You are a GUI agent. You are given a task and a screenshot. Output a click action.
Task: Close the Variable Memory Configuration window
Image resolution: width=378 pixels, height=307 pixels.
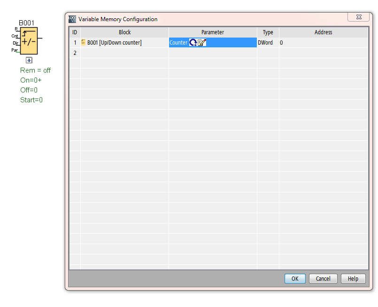click(358, 17)
